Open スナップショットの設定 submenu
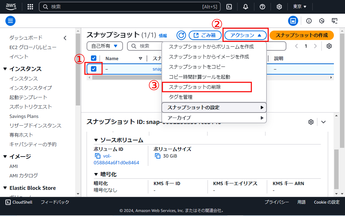This screenshot has width=345, height=216. (x=214, y=107)
